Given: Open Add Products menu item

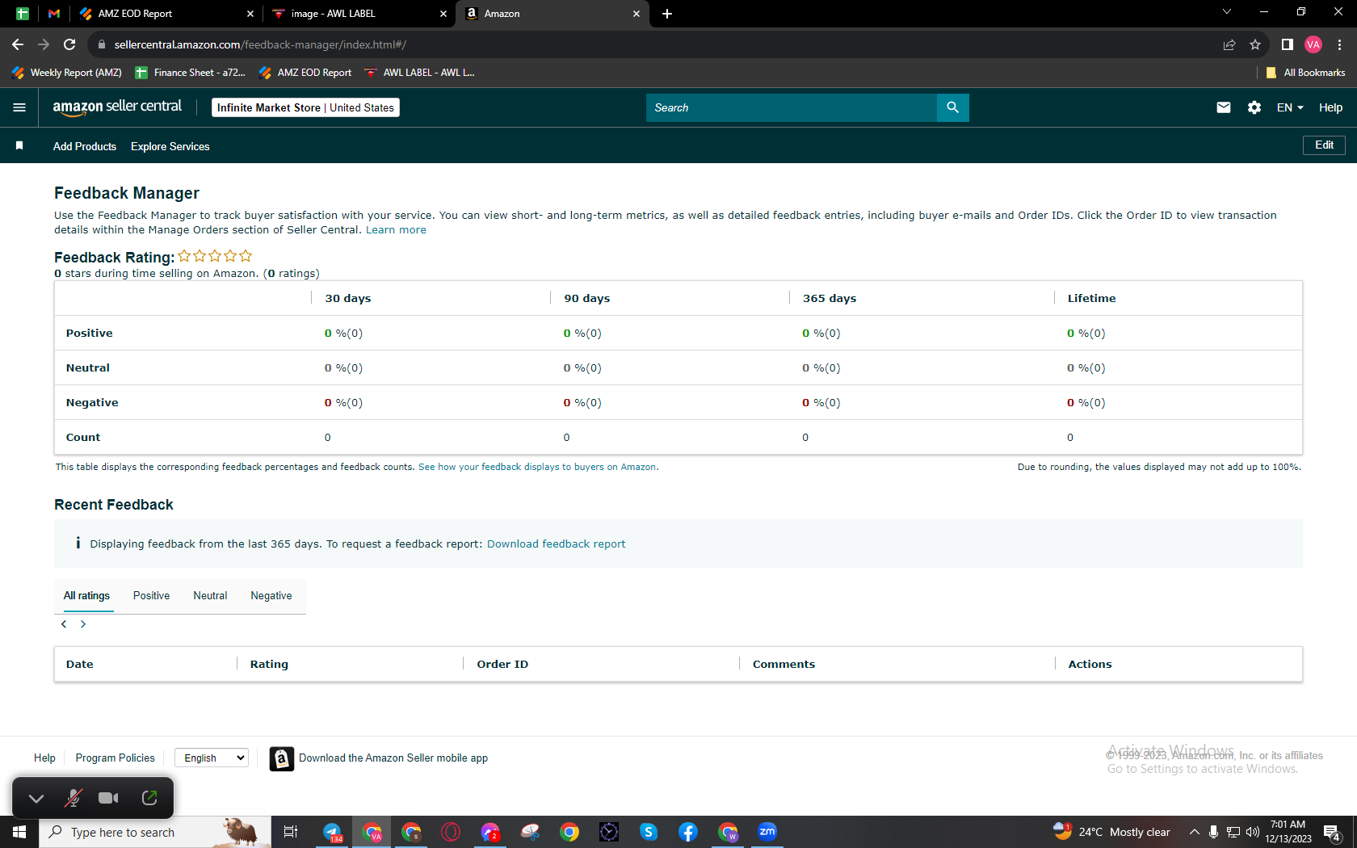Looking at the screenshot, I should click(85, 146).
